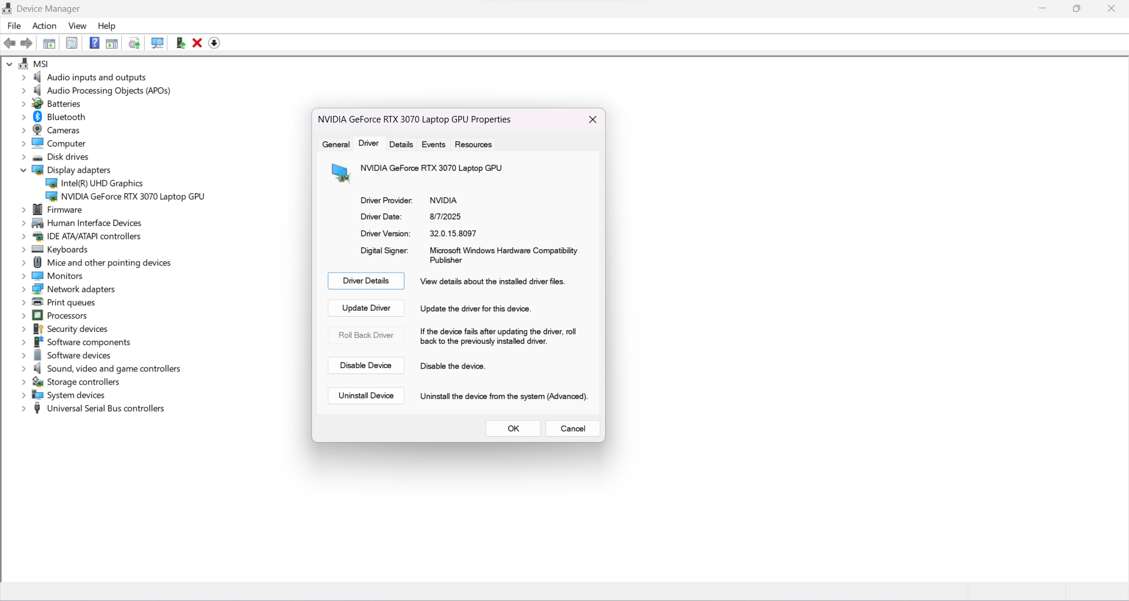Click the Driver Details button
The image size is (1129, 601).
coord(366,281)
